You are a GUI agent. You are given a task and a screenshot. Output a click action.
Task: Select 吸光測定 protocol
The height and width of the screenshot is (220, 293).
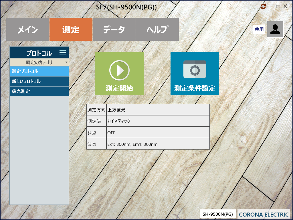point(39,91)
